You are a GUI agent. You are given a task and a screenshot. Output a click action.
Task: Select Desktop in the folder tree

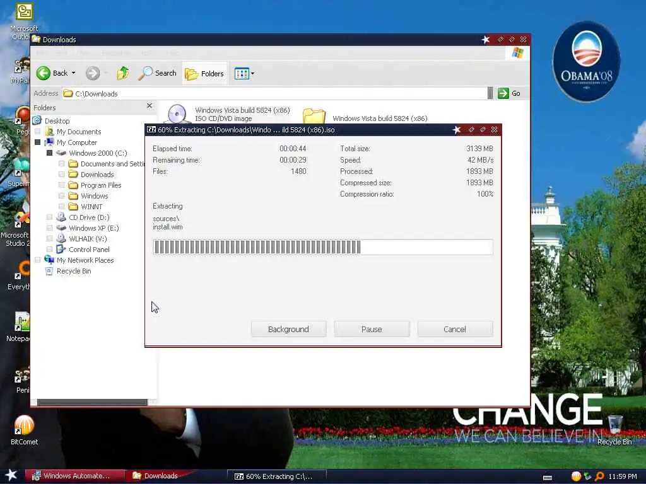pos(57,120)
